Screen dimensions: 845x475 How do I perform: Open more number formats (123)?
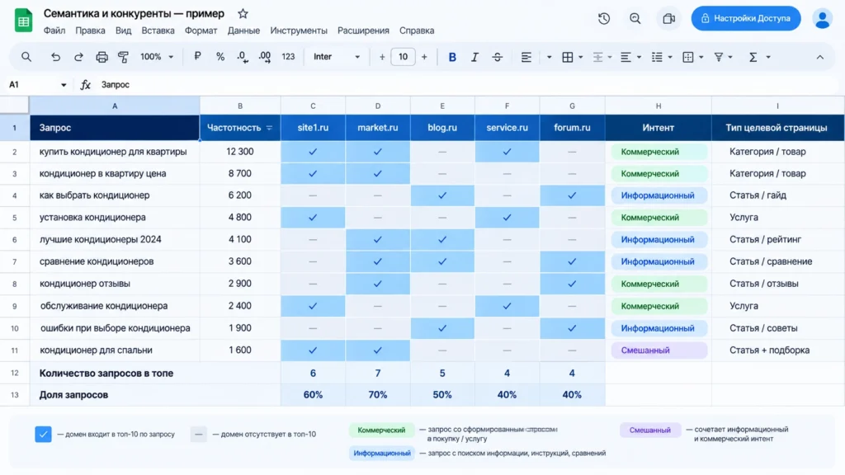coord(288,57)
